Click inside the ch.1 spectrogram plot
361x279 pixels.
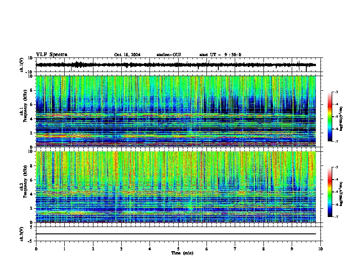tap(175, 111)
